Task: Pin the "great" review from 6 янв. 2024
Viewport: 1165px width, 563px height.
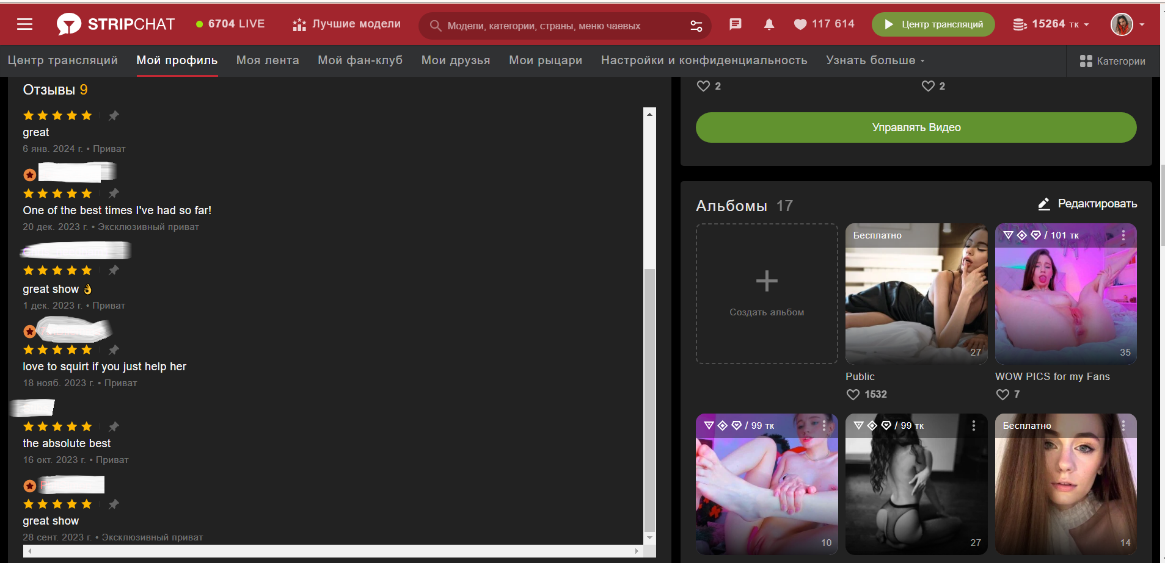Action: [x=114, y=115]
